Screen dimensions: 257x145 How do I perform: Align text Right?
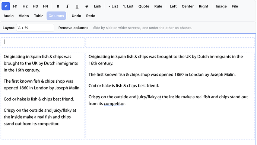coord(203,6)
